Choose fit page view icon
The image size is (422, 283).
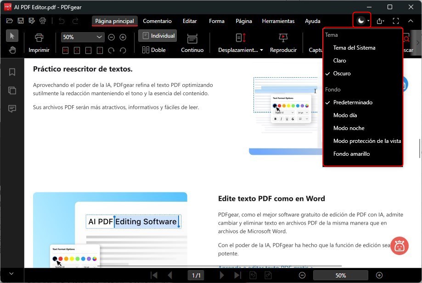point(77,51)
